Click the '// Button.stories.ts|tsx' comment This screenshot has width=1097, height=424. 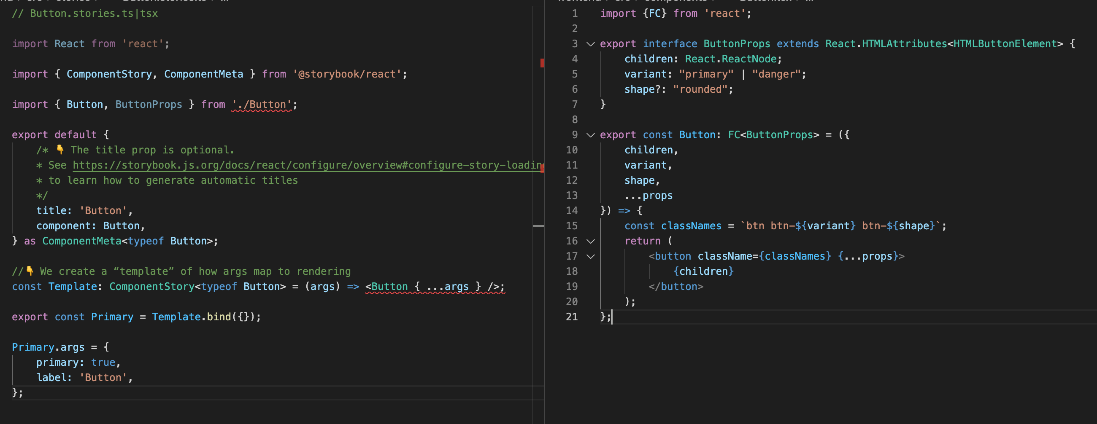pos(85,13)
